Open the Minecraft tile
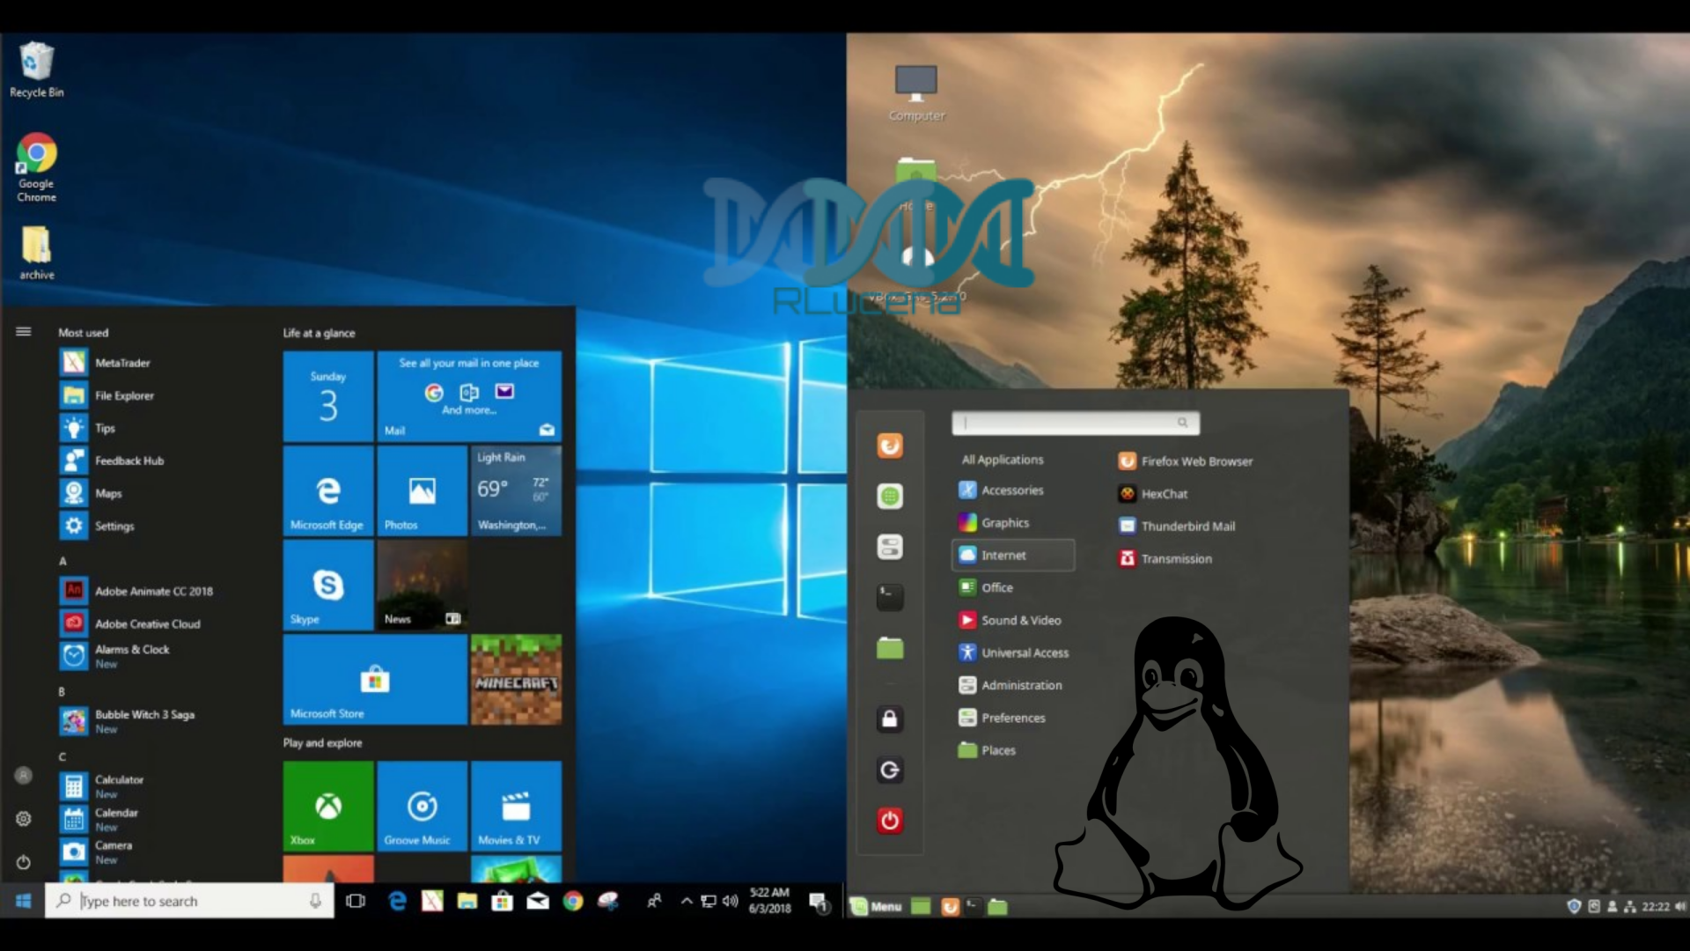 point(517,679)
